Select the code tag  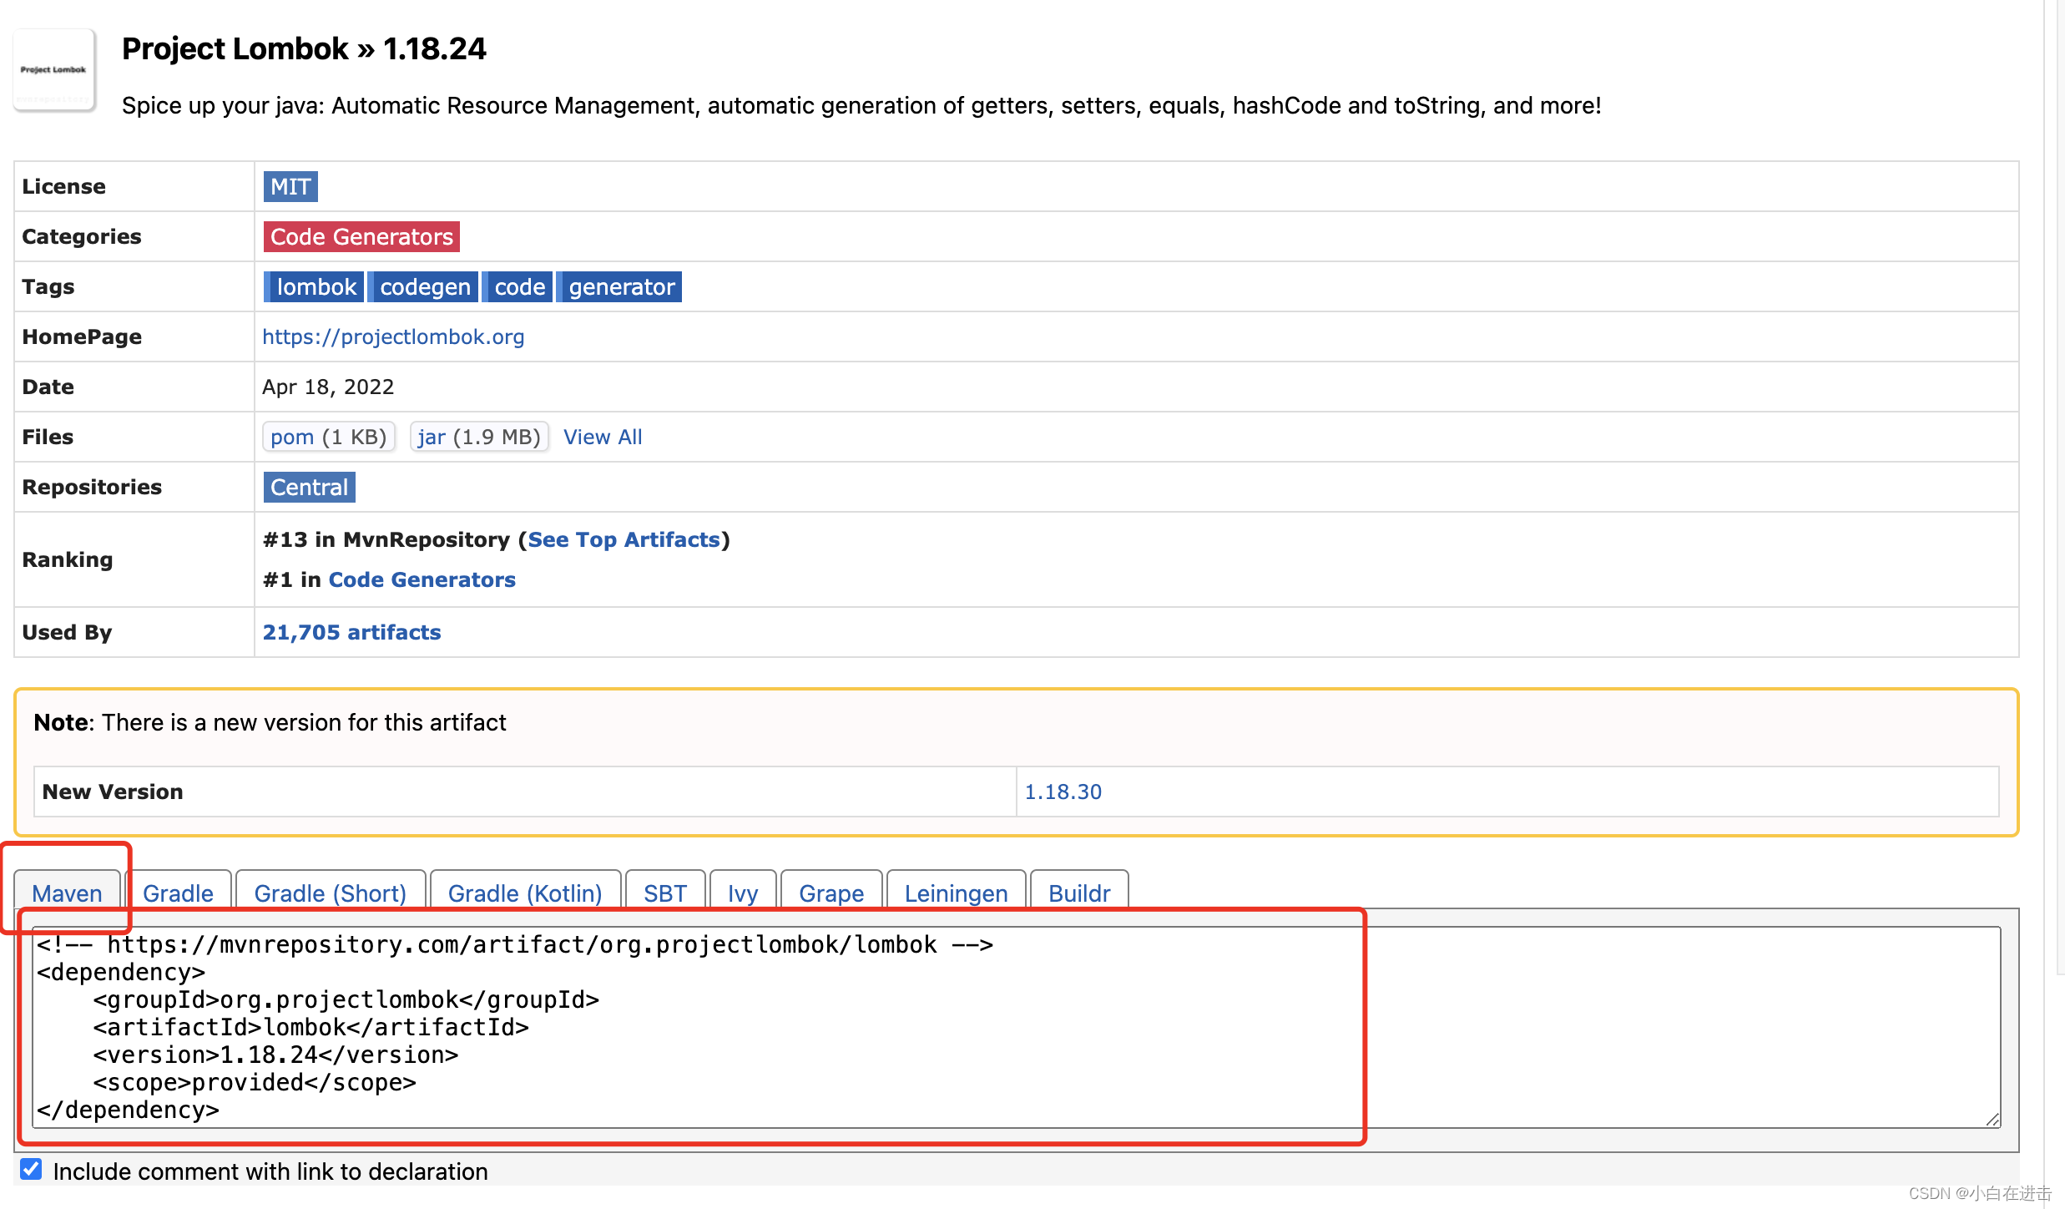coord(518,286)
